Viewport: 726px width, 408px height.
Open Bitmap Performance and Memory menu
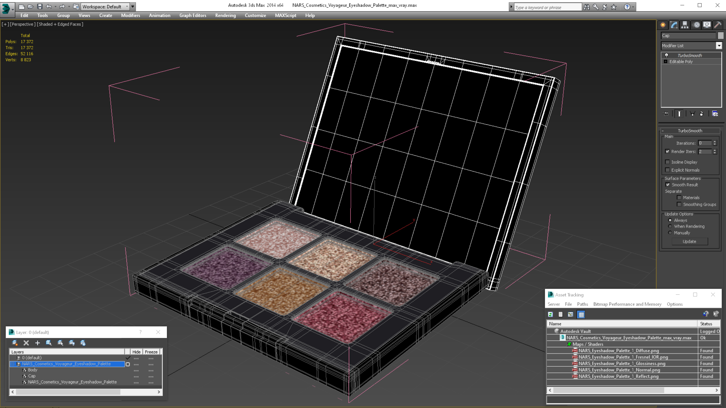627,304
